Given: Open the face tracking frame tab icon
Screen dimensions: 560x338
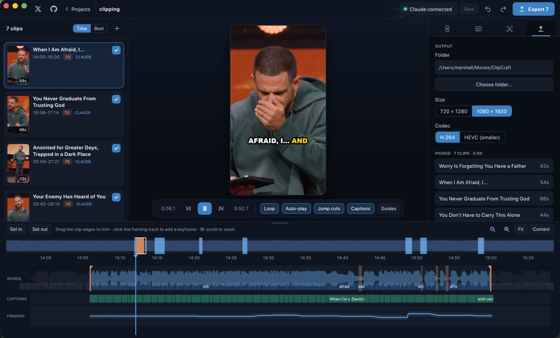Looking at the screenshot, I should click(510, 29).
